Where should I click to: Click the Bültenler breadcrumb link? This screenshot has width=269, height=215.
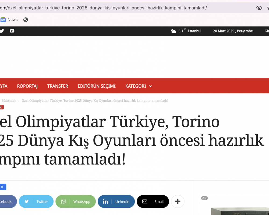coord(9,101)
